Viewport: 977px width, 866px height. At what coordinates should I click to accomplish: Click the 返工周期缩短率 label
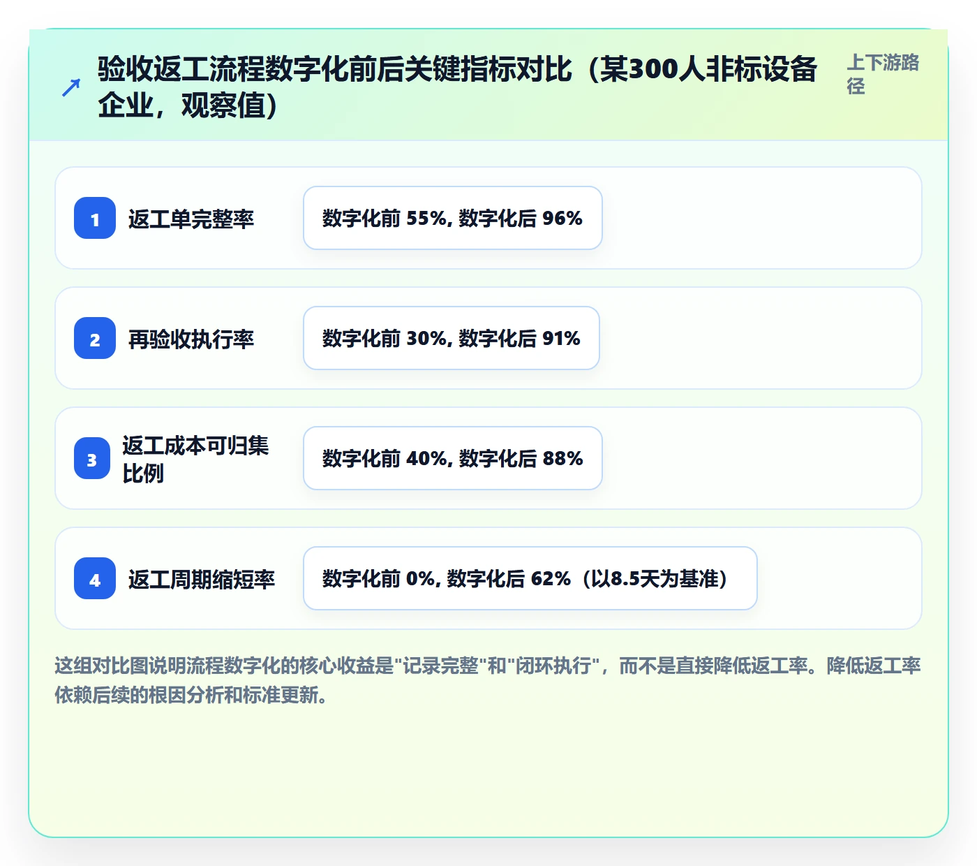pos(202,579)
